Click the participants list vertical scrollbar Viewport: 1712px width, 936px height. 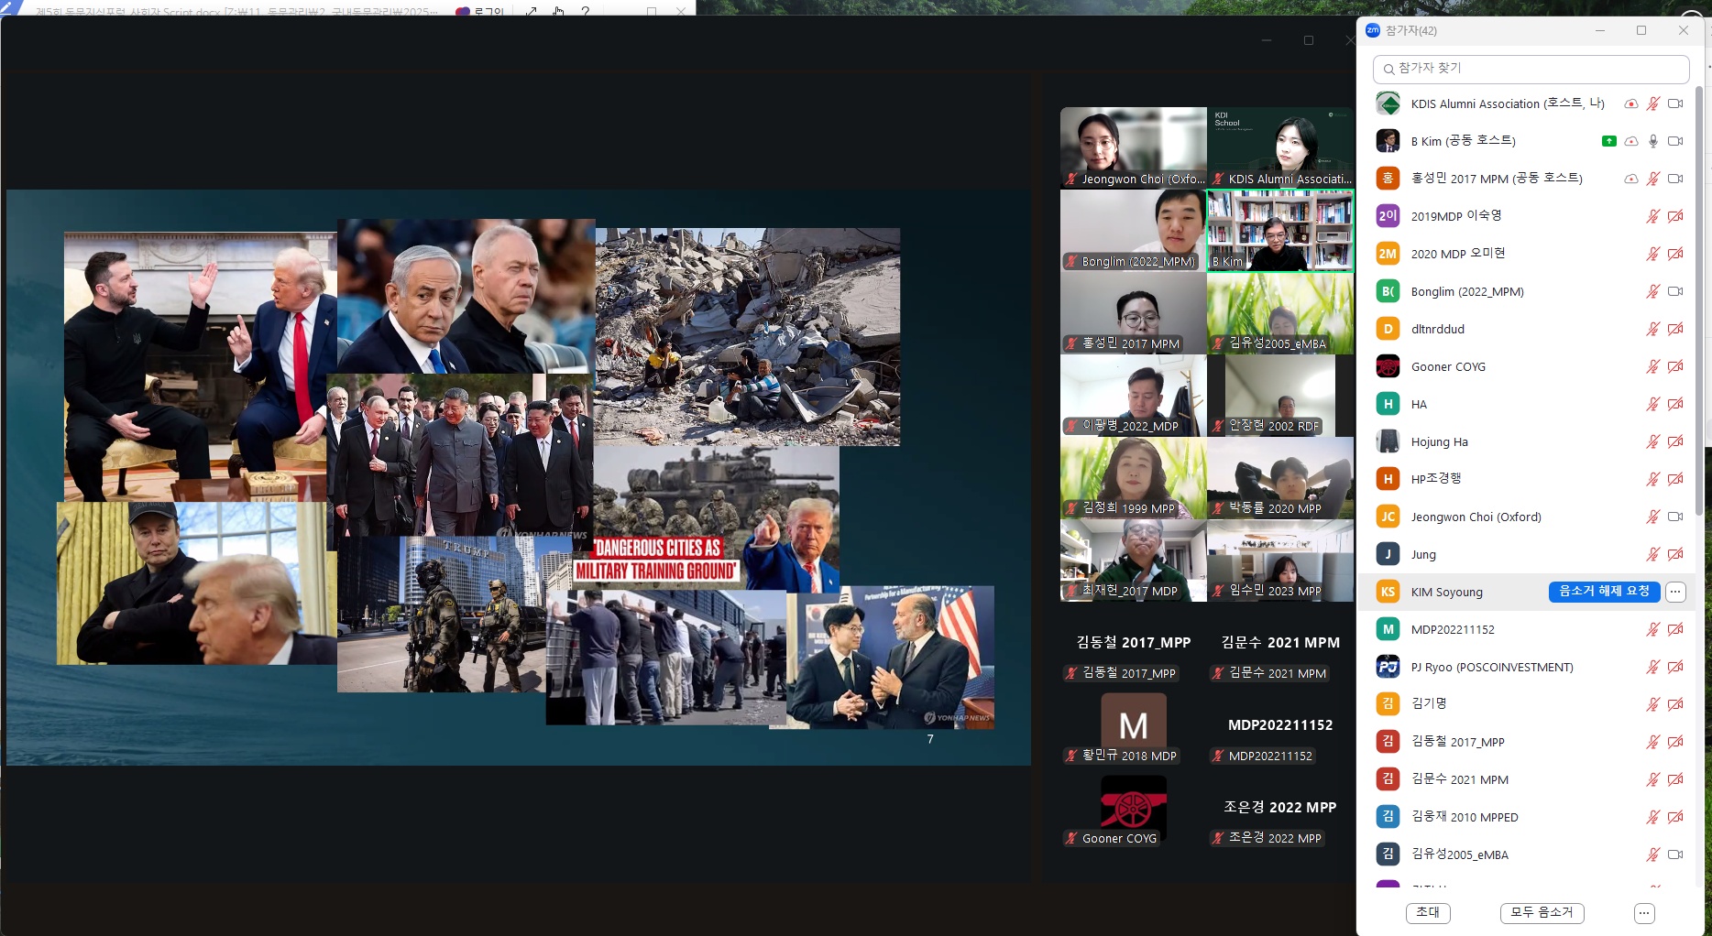1698,302
